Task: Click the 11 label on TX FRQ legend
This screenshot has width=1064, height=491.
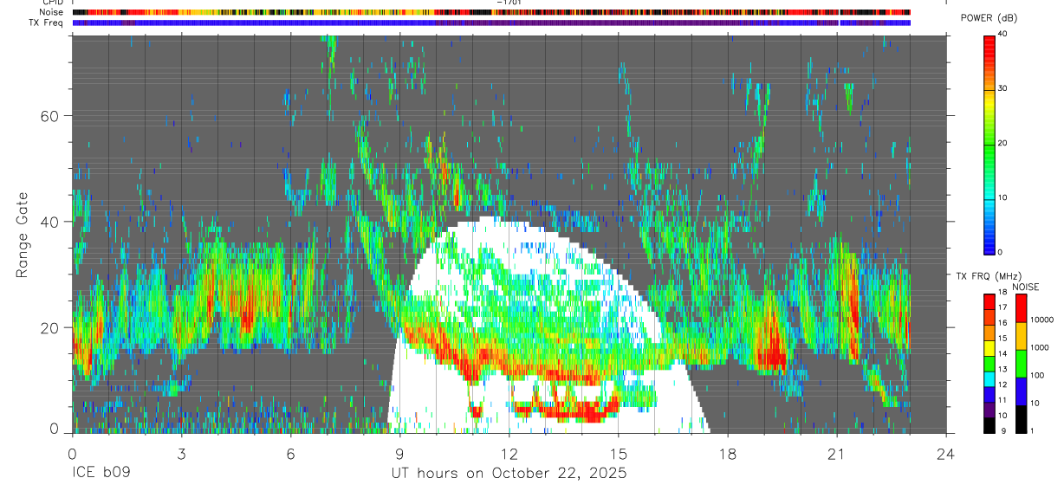Action: tap(1002, 400)
